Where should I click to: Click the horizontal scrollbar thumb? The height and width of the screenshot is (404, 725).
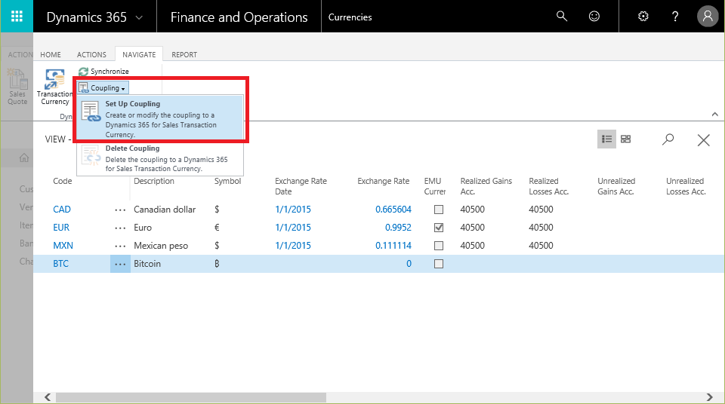pos(191,397)
